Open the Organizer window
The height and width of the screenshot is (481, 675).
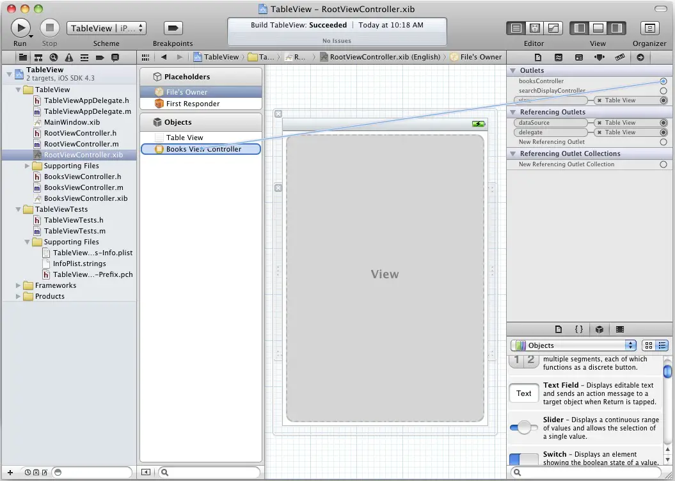pos(649,28)
